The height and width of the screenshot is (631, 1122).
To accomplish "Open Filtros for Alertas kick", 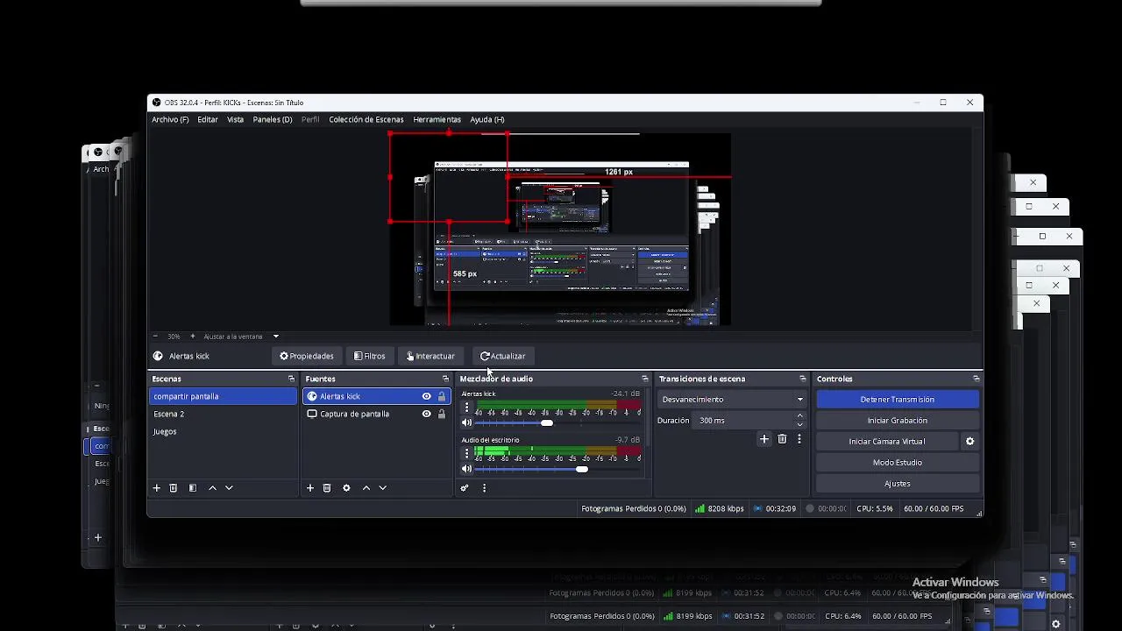I will (x=370, y=356).
